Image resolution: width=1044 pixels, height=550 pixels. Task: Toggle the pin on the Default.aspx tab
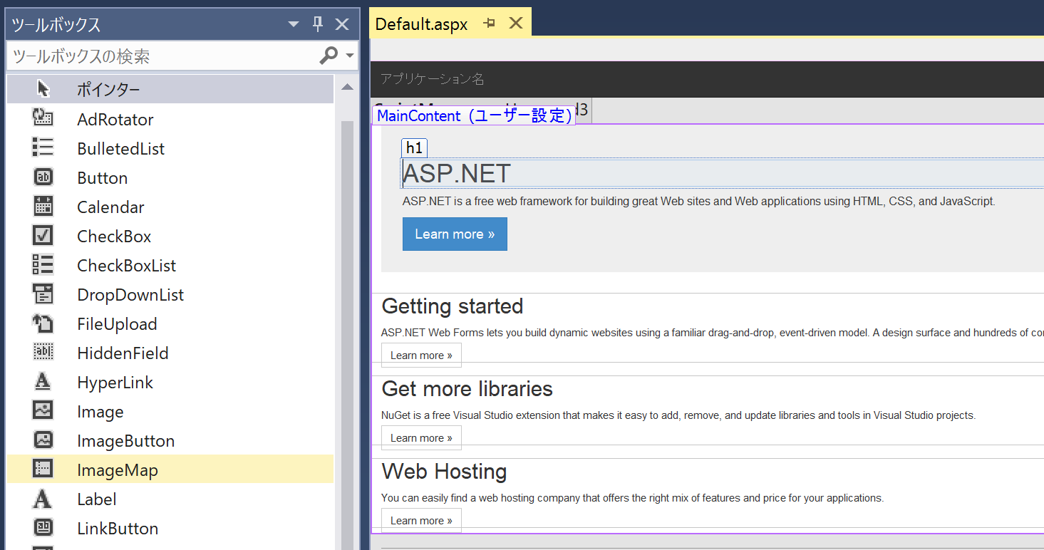tap(489, 21)
